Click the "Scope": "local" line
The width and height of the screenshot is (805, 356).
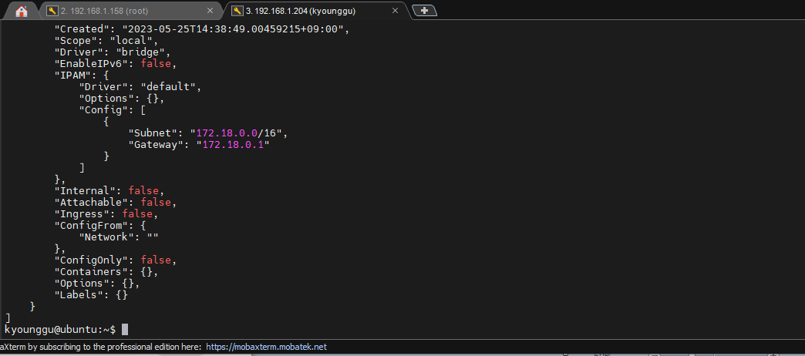106,41
